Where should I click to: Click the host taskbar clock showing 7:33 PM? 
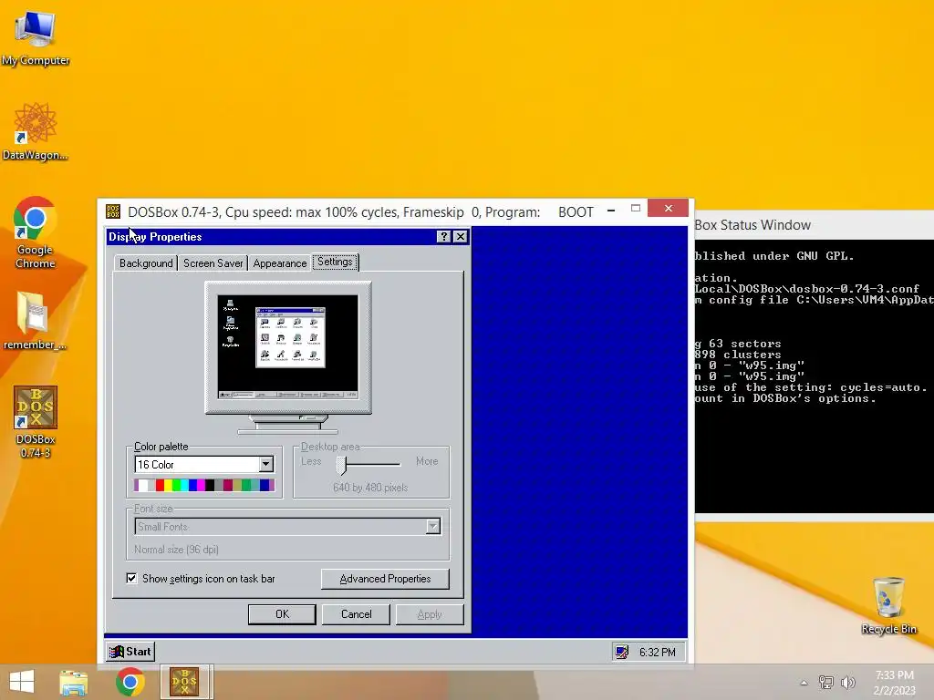tap(894, 682)
